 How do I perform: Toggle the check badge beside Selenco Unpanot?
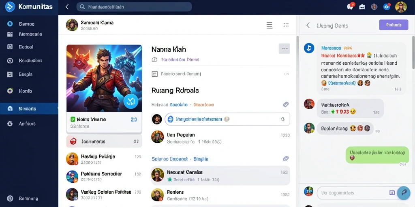point(286,158)
